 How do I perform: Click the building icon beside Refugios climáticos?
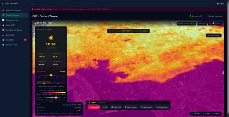click(3, 30)
